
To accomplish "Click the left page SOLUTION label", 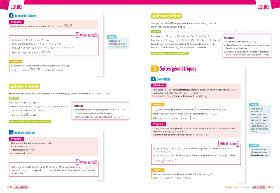I will [x=14, y=98].
